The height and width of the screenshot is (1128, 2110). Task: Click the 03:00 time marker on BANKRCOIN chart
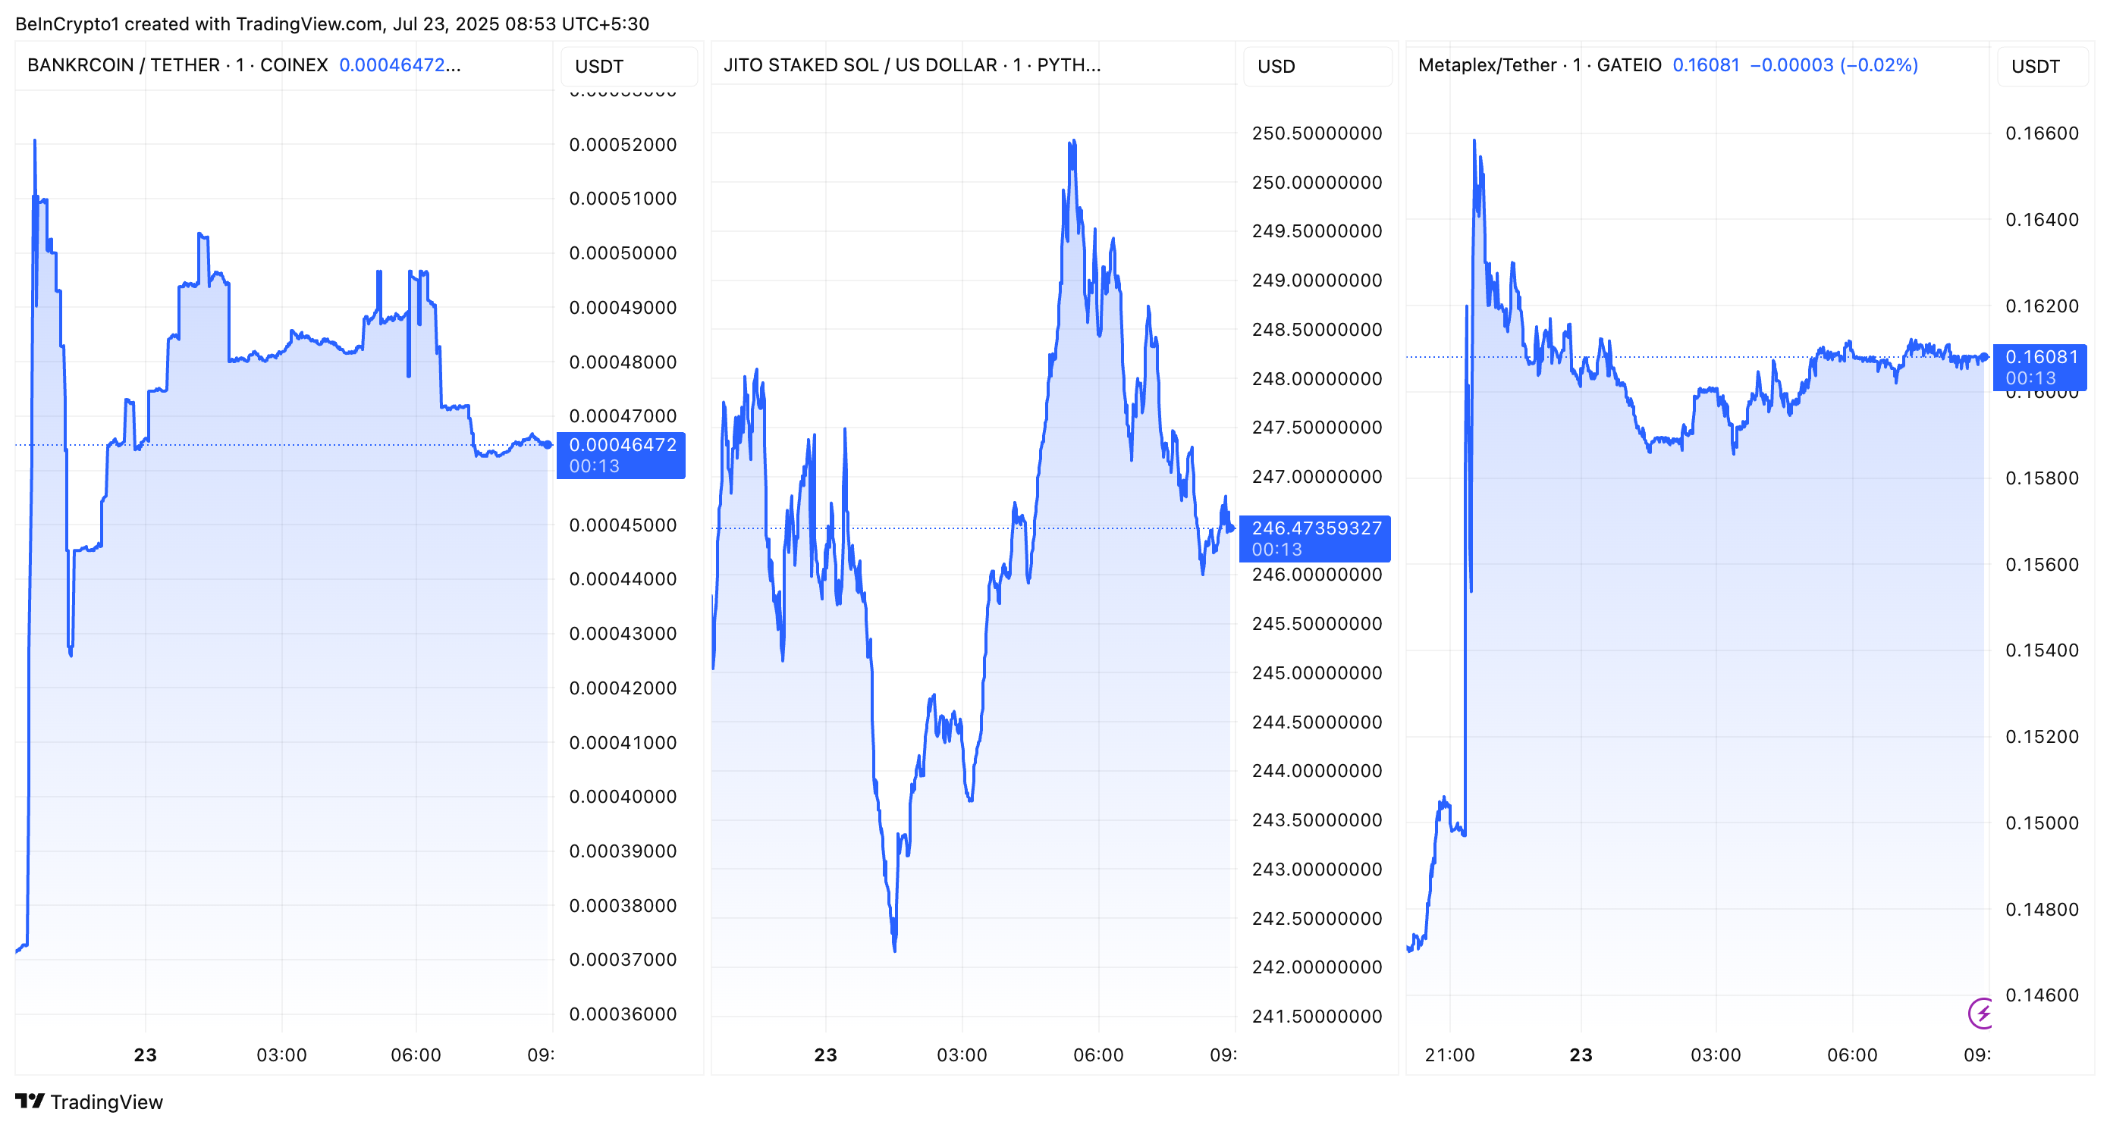click(281, 1054)
